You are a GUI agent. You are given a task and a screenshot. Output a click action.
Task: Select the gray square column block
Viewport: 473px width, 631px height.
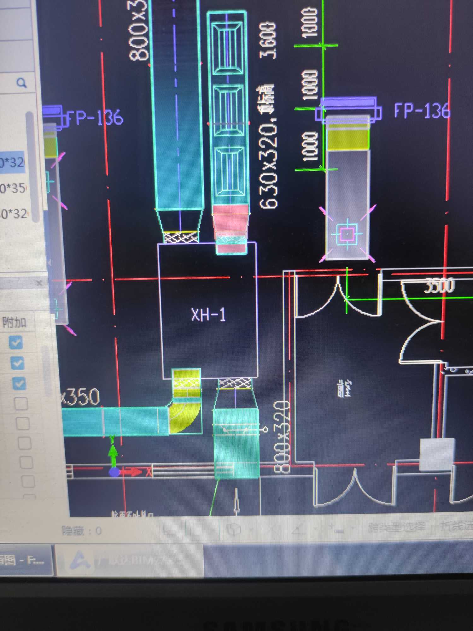coord(437,454)
